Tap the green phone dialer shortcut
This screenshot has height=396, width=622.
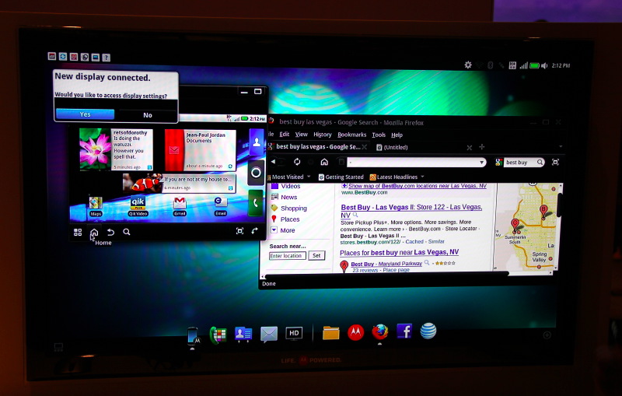pos(256,203)
